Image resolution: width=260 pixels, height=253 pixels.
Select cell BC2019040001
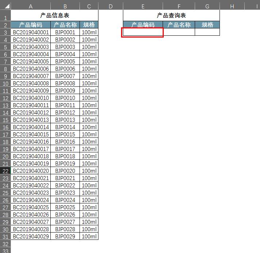pos(31,32)
